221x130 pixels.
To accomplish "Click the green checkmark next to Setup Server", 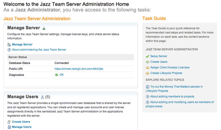I will [x=147, y=56].
